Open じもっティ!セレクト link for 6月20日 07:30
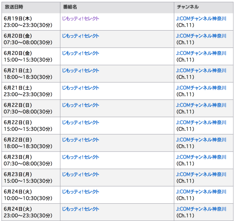The height and width of the screenshot is (221, 235). point(81,36)
